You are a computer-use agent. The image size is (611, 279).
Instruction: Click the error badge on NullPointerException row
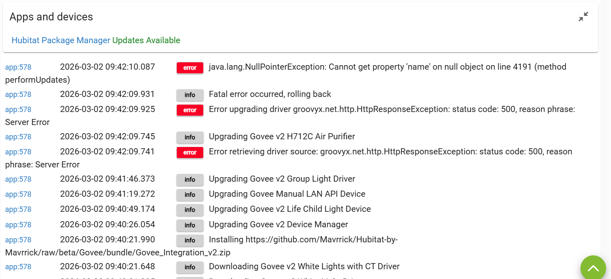(190, 68)
